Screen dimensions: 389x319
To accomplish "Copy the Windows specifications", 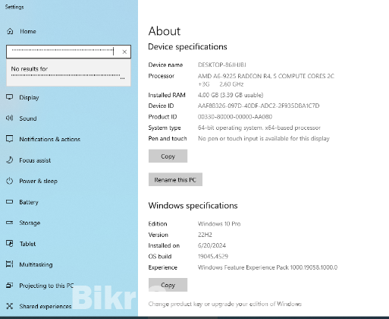I will pos(168,285).
